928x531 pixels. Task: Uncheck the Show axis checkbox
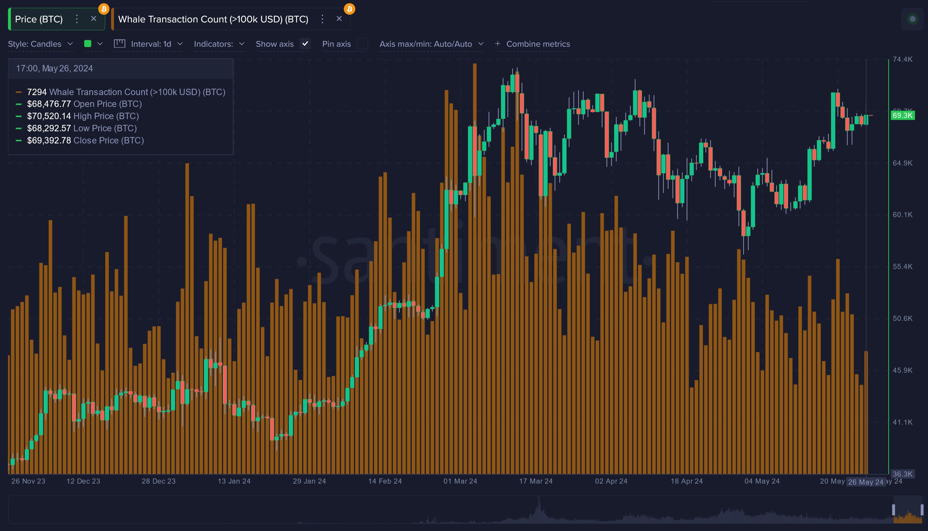305,44
